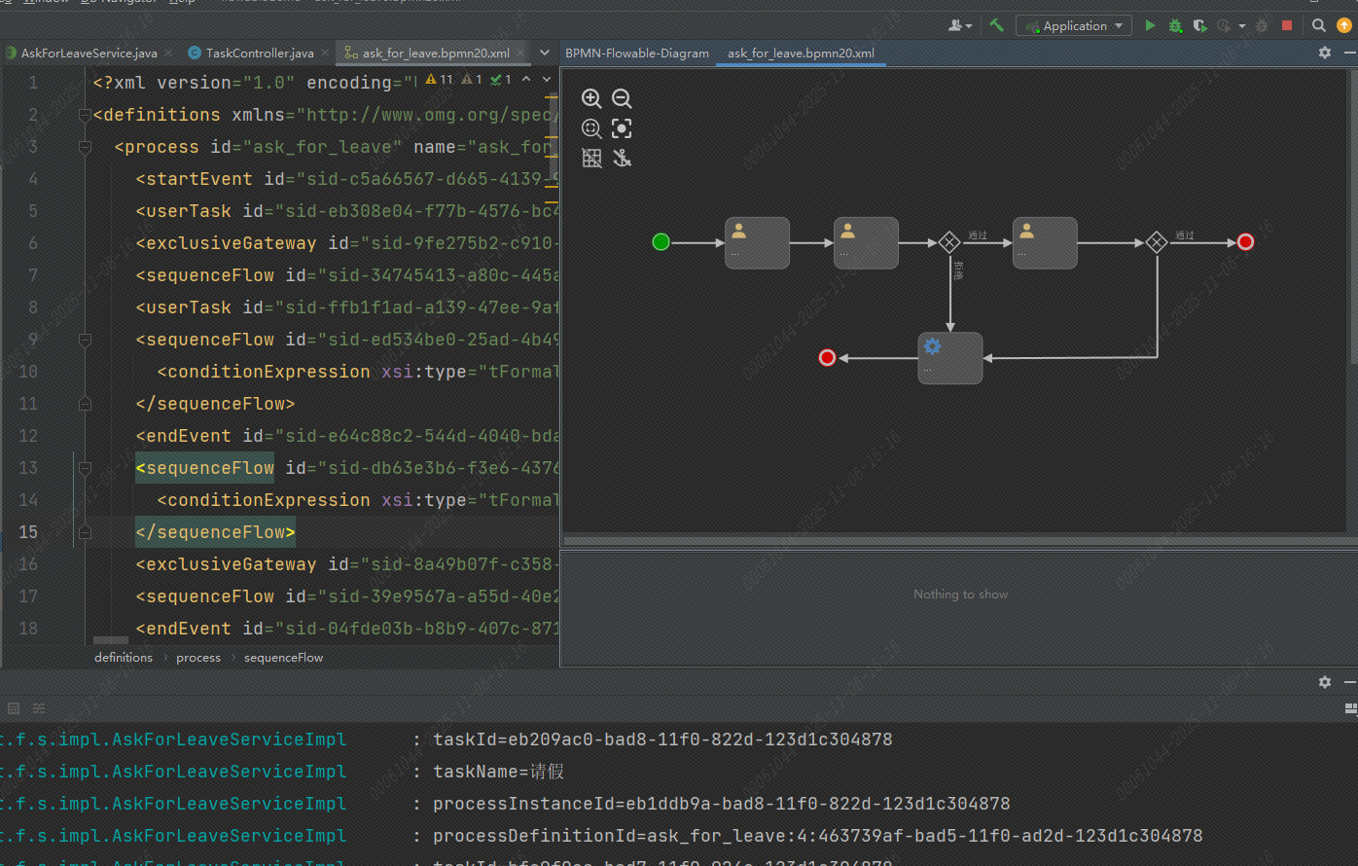Viewport: 1358px width, 866px height.
Task: Build the project with the hammer icon
Action: (x=996, y=26)
